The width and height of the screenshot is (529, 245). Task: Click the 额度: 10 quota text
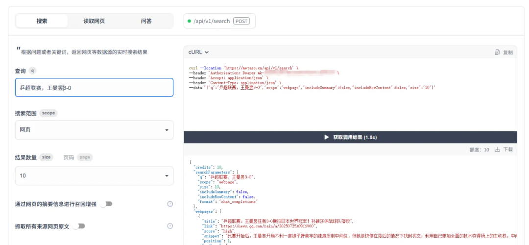(x=479, y=149)
